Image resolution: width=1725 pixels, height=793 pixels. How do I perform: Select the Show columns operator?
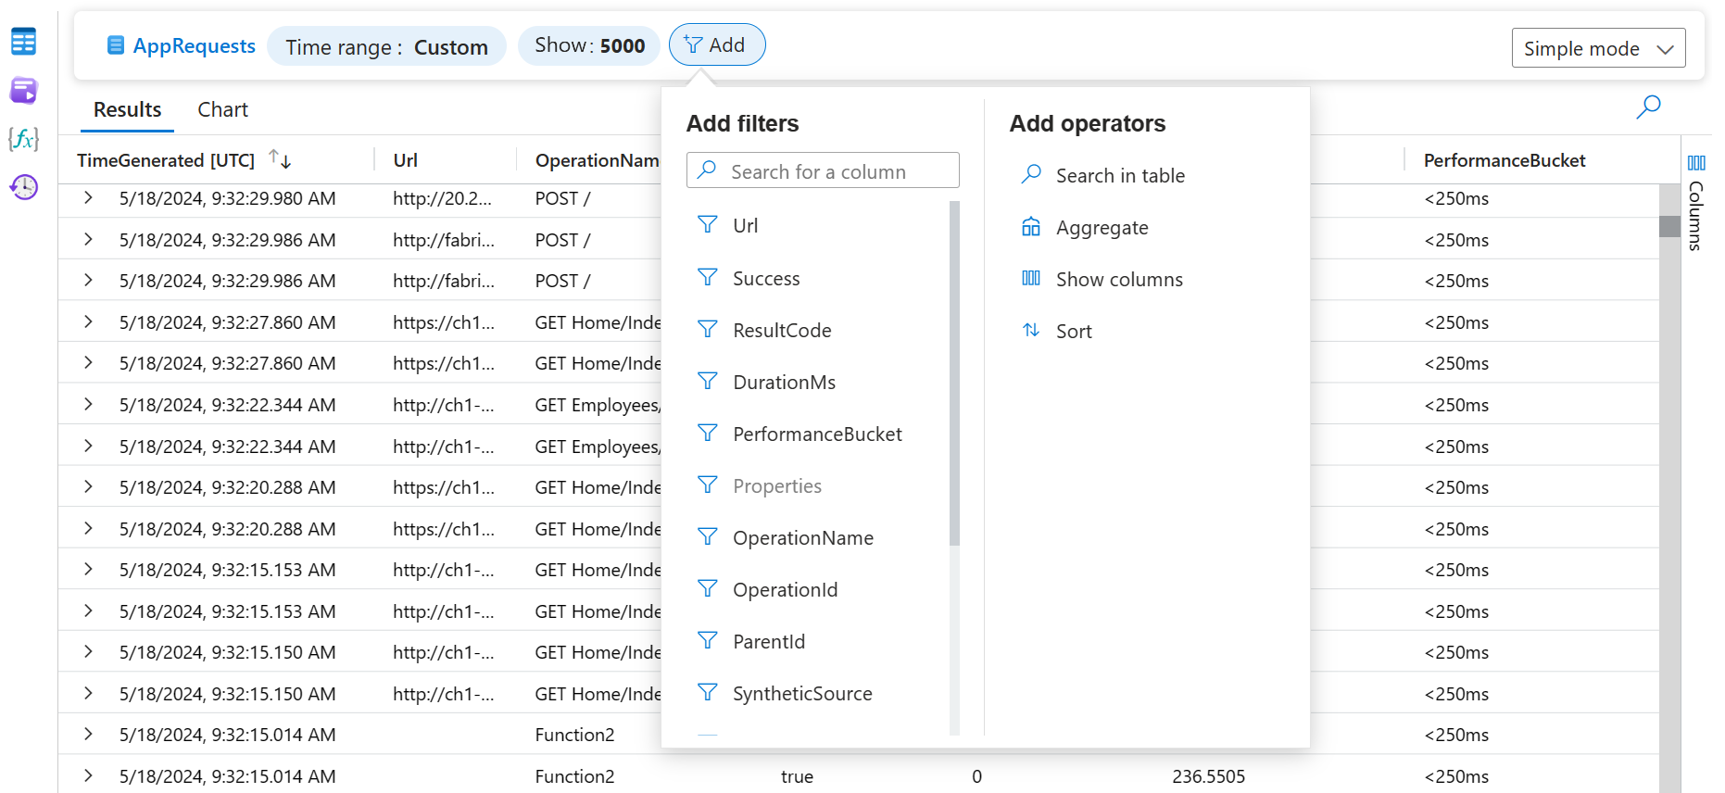pyautogui.click(x=1119, y=280)
